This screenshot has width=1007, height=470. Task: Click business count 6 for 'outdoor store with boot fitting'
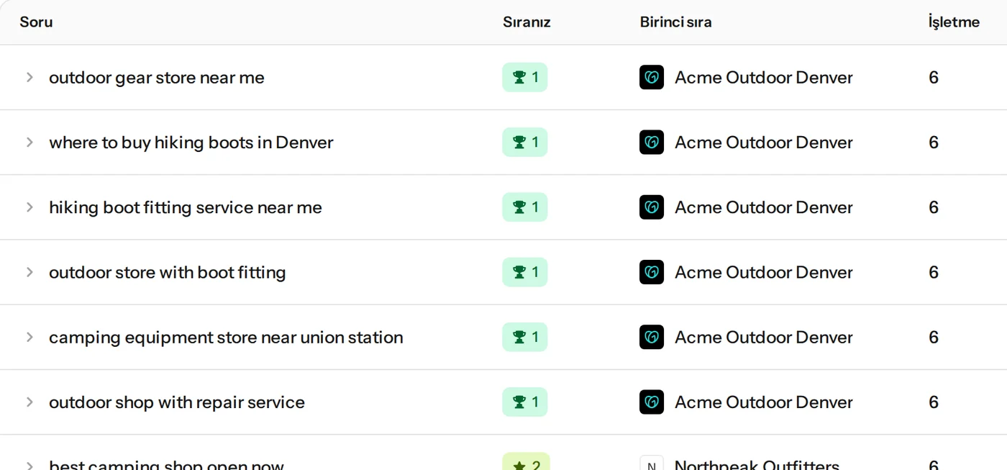[x=934, y=272]
